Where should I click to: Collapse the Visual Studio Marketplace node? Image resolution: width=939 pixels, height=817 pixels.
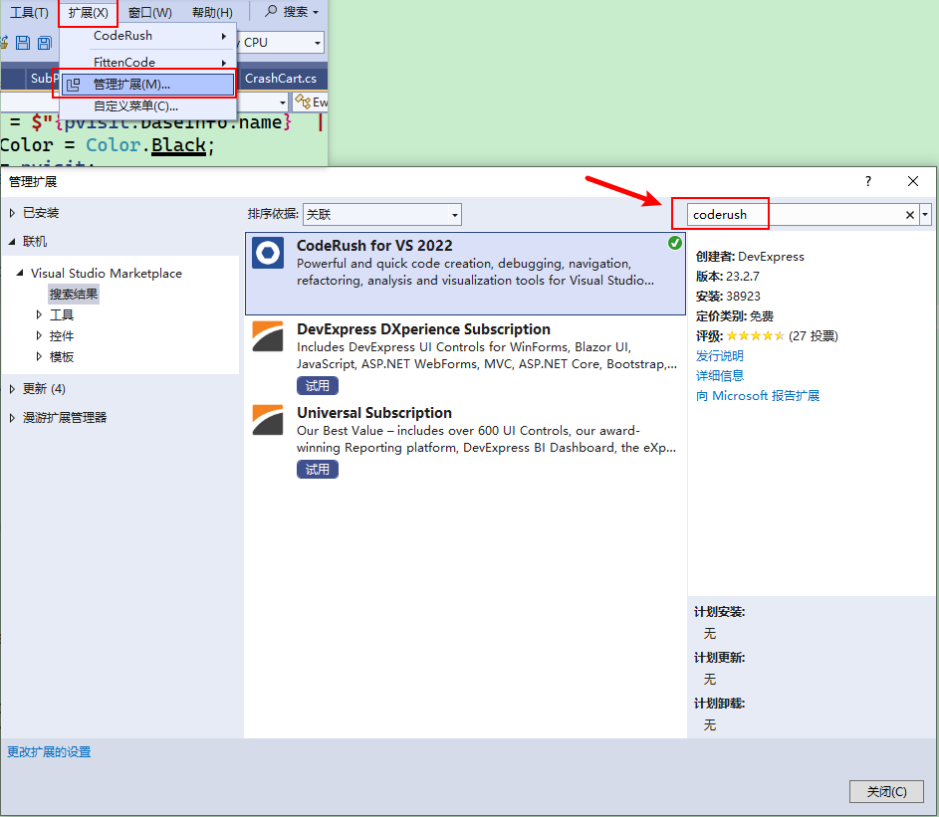[x=20, y=273]
